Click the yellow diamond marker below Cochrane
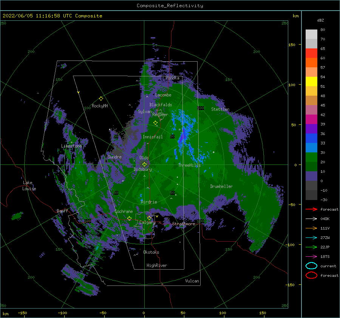340x318 pixels. point(129,219)
